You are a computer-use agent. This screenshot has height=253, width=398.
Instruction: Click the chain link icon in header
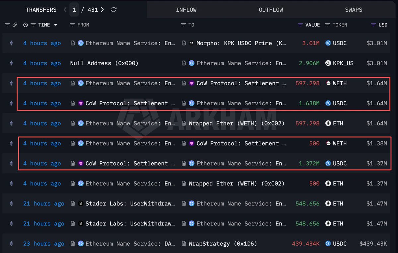[15, 25]
